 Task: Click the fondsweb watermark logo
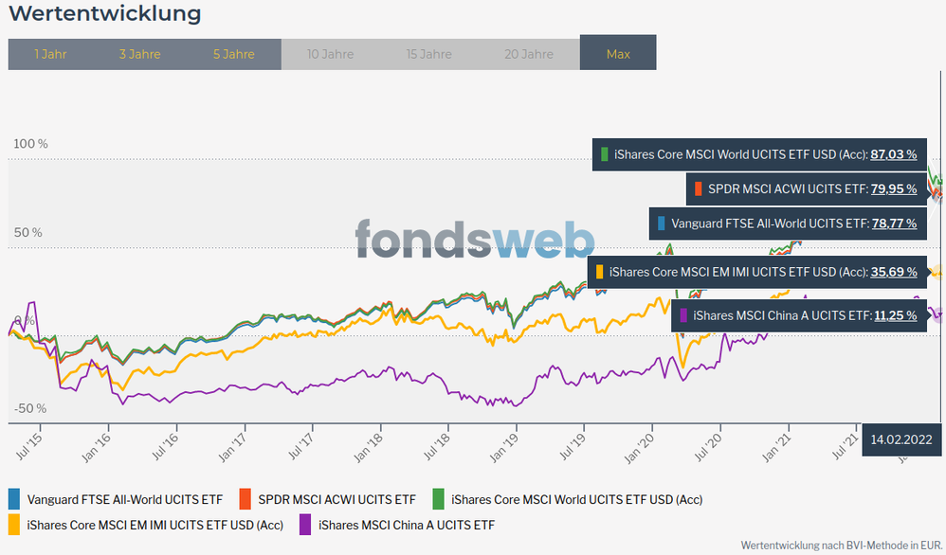click(x=475, y=240)
